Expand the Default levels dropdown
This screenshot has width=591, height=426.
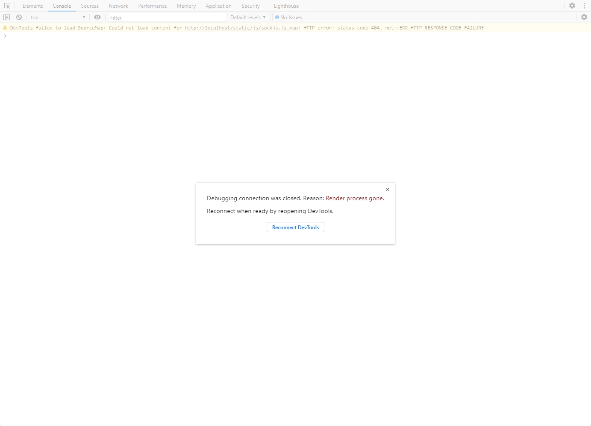pos(248,18)
